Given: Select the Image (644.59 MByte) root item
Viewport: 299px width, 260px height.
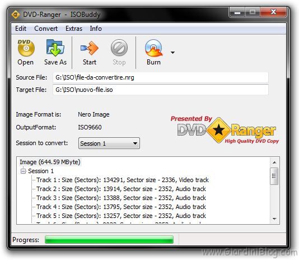Looking at the screenshot, I should point(50,162).
